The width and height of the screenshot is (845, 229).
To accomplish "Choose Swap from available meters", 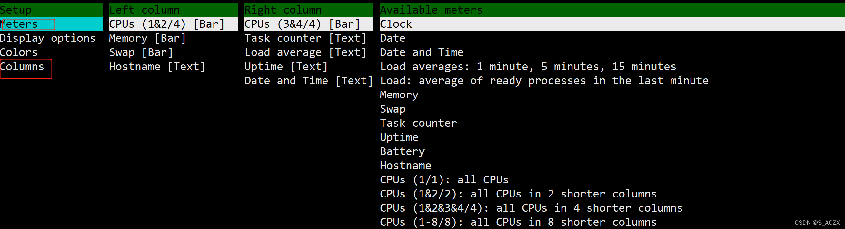I will coord(393,109).
